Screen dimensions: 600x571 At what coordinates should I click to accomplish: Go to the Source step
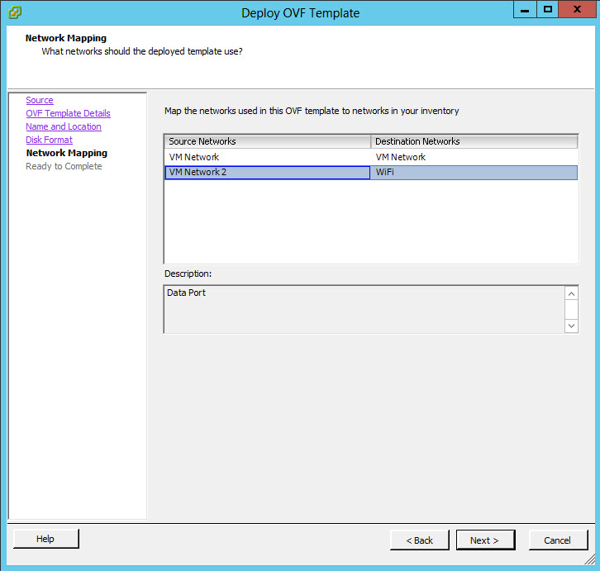click(x=40, y=100)
